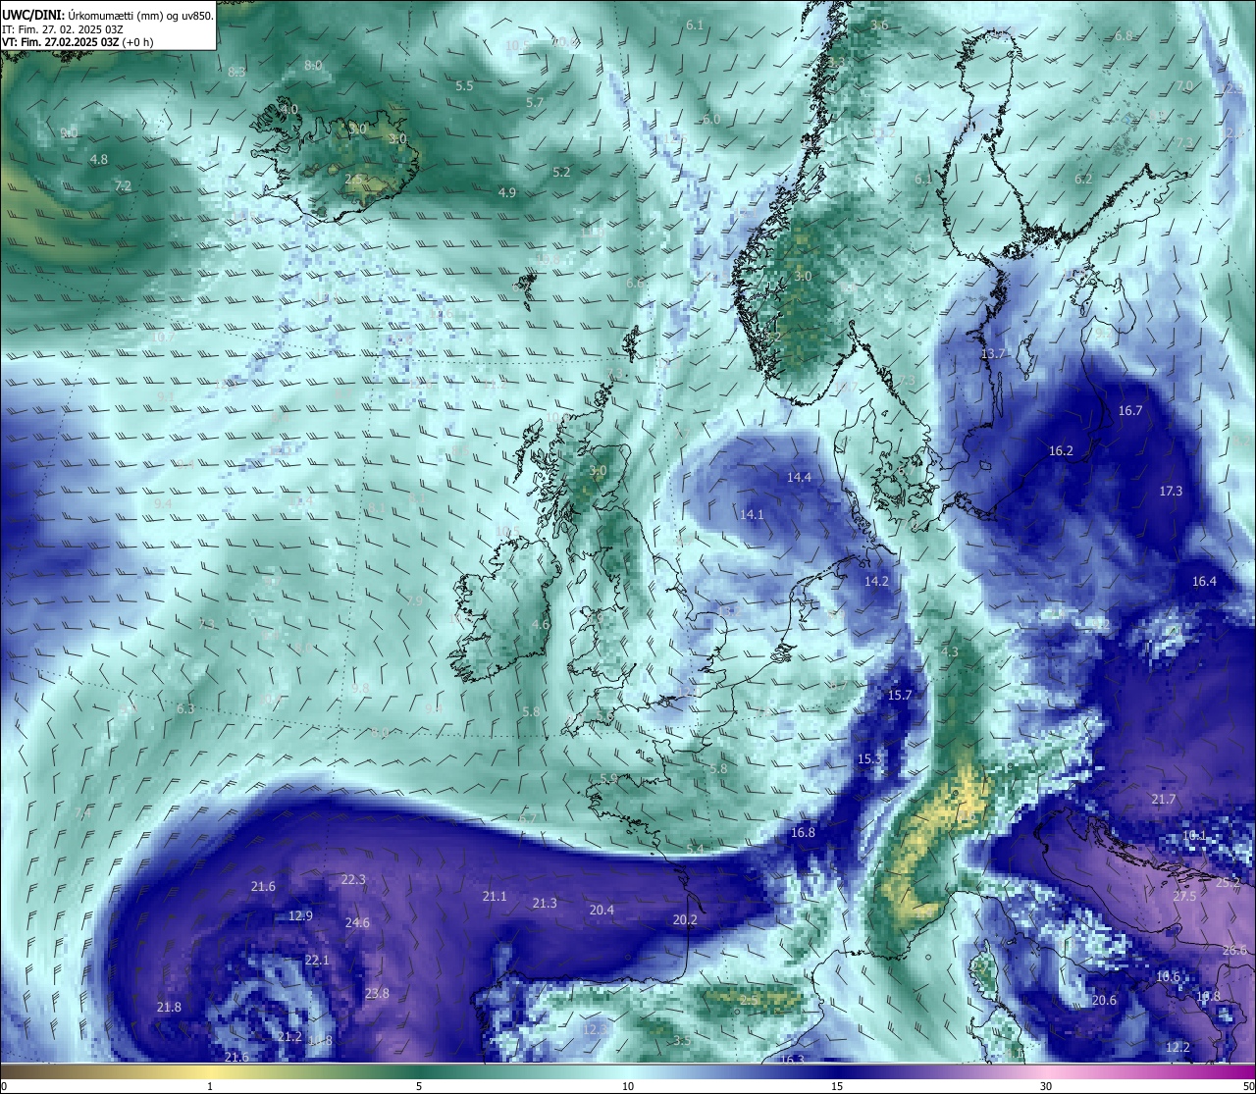1256x1094 pixels.
Task: Click the 15.7 value over Germany
Action: 900,695
